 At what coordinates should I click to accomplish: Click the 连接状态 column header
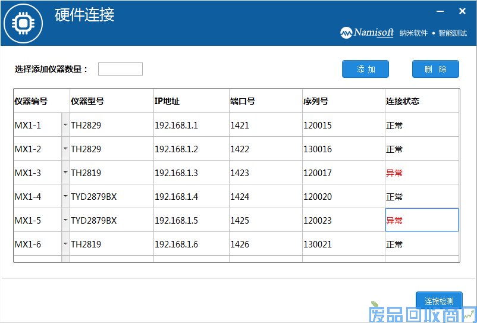tap(403, 101)
